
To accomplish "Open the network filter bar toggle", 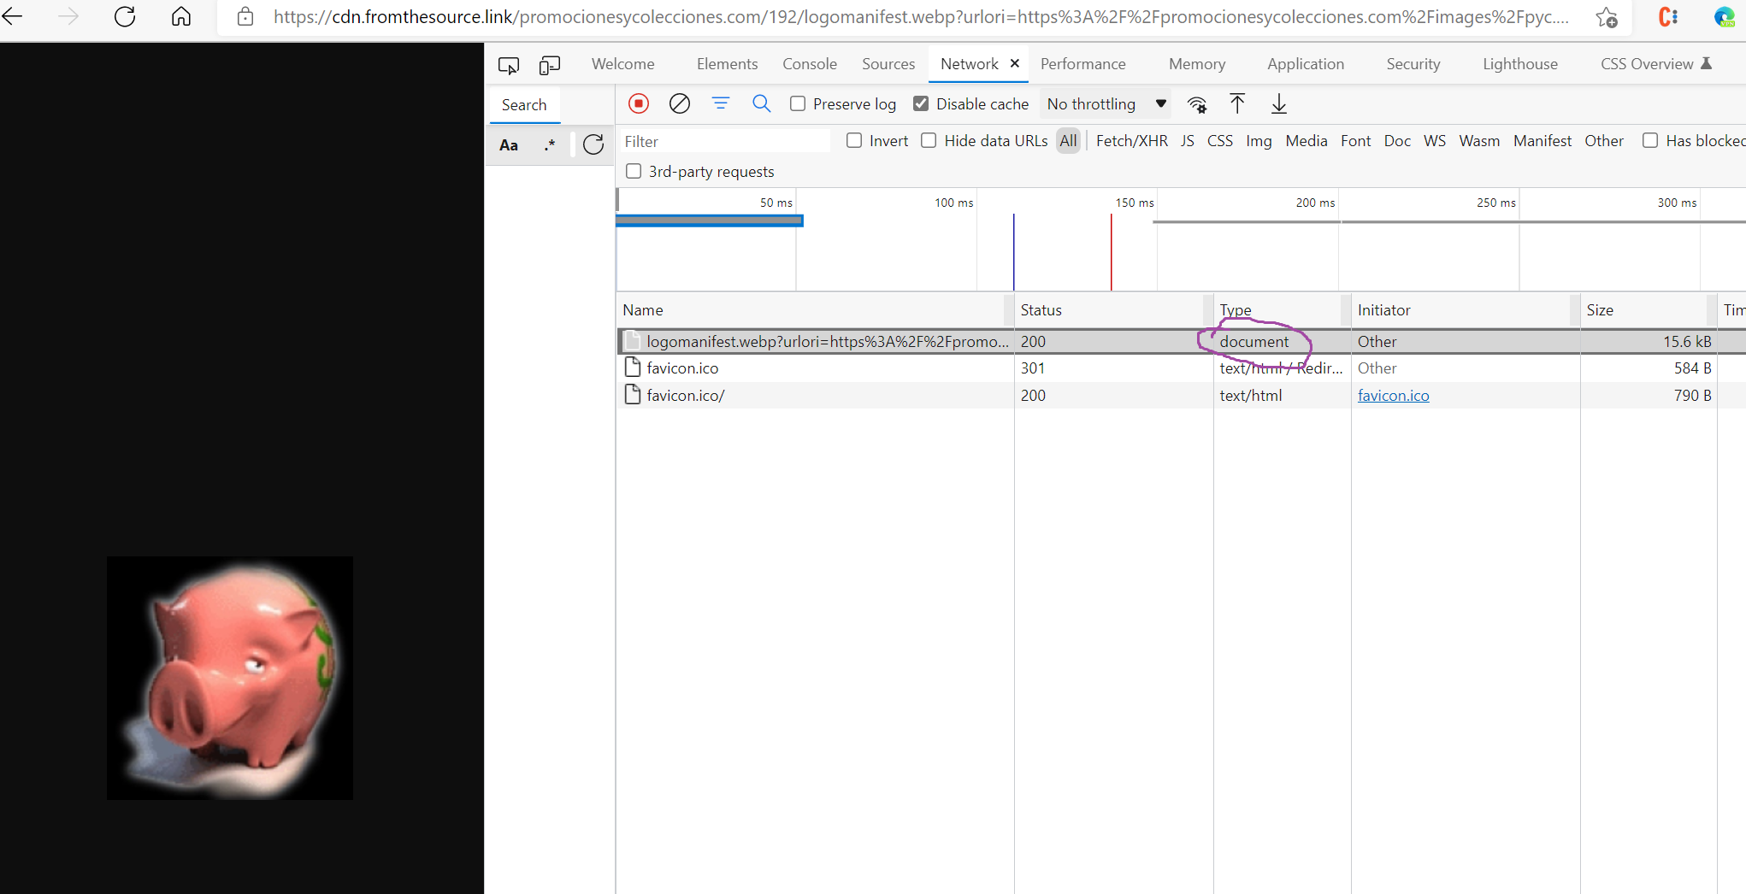I will (721, 103).
